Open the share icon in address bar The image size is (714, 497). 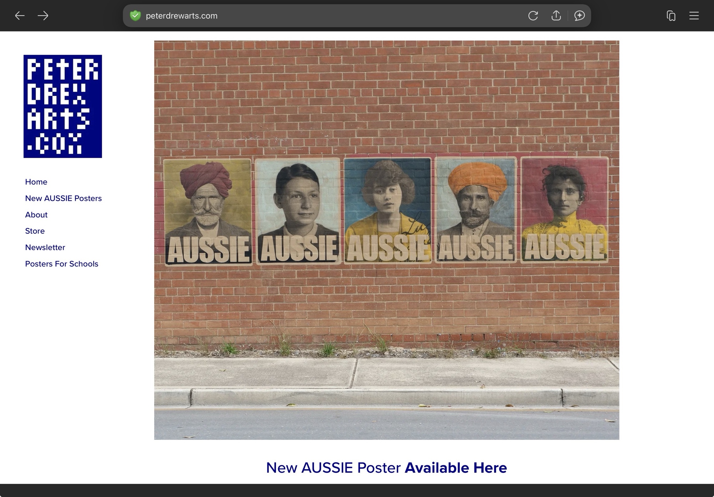[556, 16]
